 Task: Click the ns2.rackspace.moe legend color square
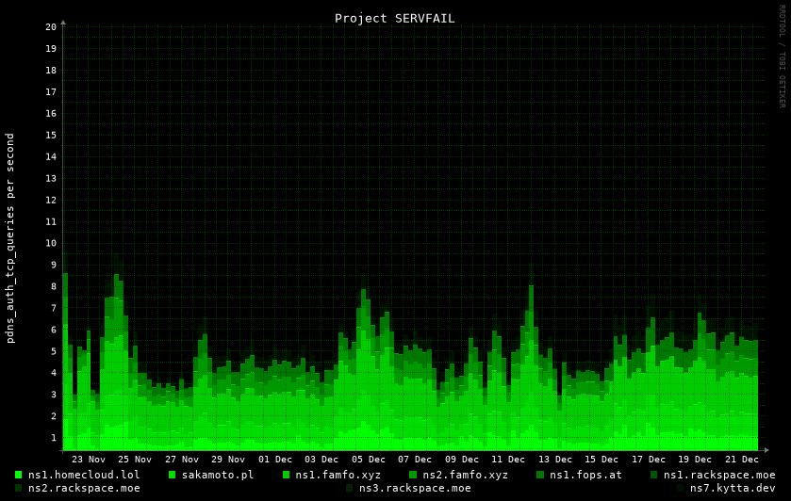[x=19, y=488]
